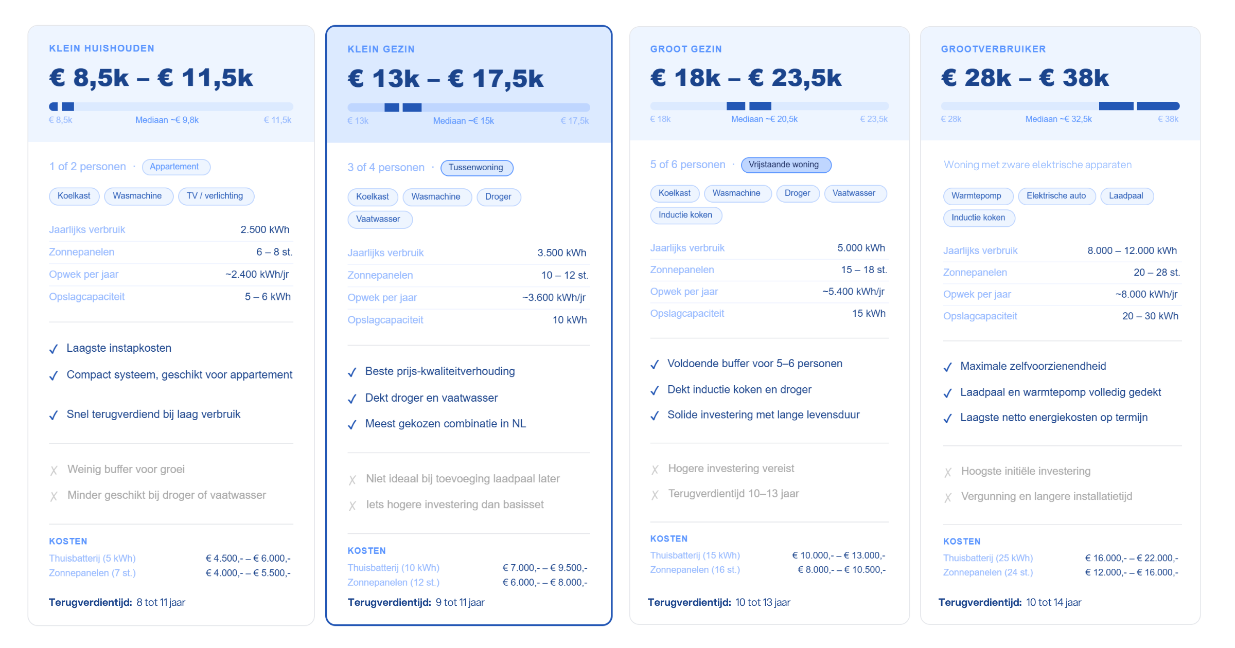Click the Klein Huishouden price range bar

click(x=171, y=106)
